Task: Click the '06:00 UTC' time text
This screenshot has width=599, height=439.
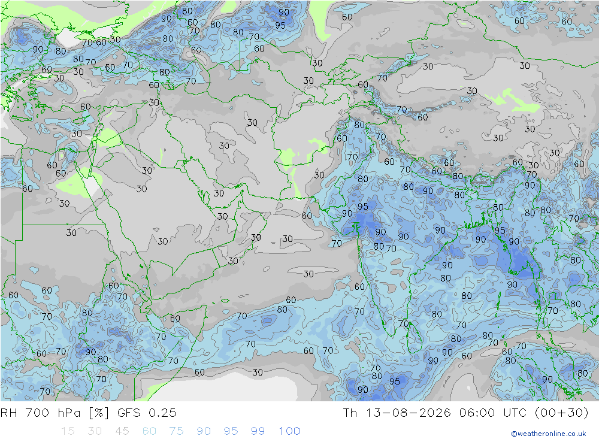Action: tap(493, 413)
